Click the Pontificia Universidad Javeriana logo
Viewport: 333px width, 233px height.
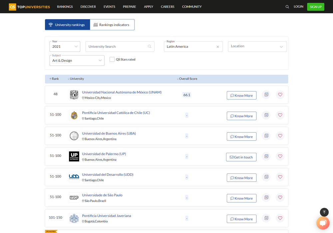(74, 218)
